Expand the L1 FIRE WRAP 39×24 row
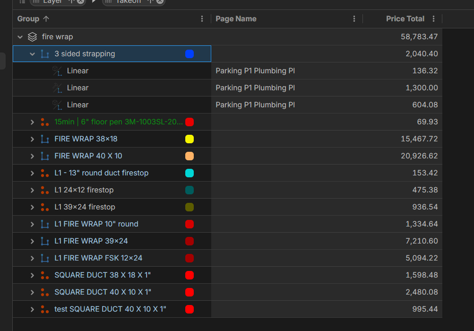474x331 pixels. [x=32, y=241]
